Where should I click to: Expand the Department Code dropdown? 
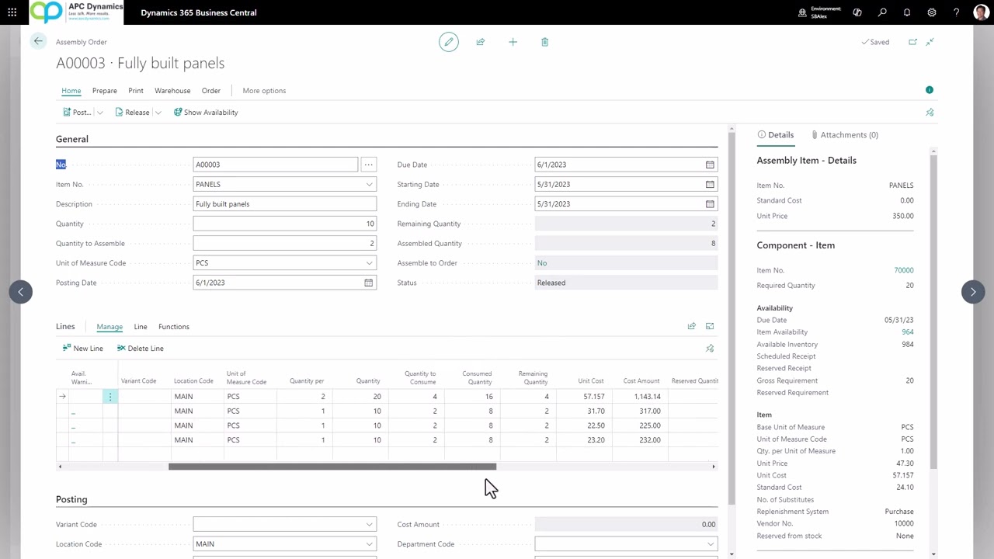(x=710, y=543)
